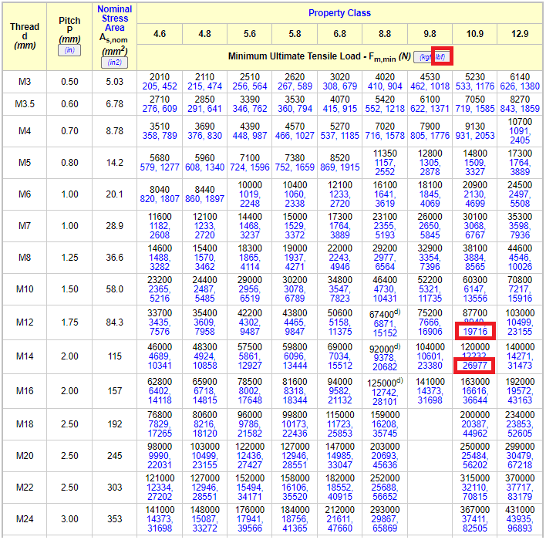Click the Nominal Stress Area header
Image resolution: width=546 pixels, height=540 pixels.
pyautogui.click(x=115, y=19)
